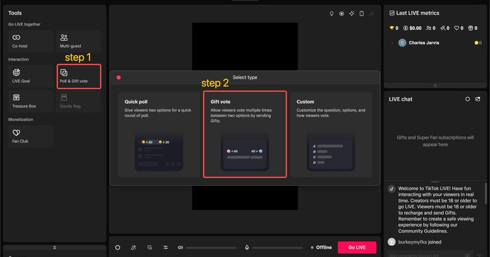Click the $0.00 earnings metric

[412, 28]
